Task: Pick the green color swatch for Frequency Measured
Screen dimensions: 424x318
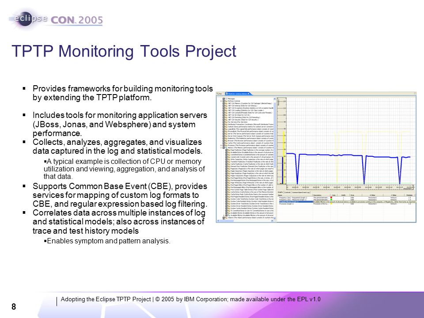Action: click(331, 200)
